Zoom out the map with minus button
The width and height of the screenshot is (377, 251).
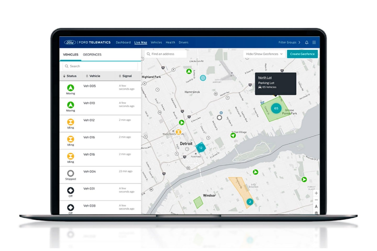point(316,200)
